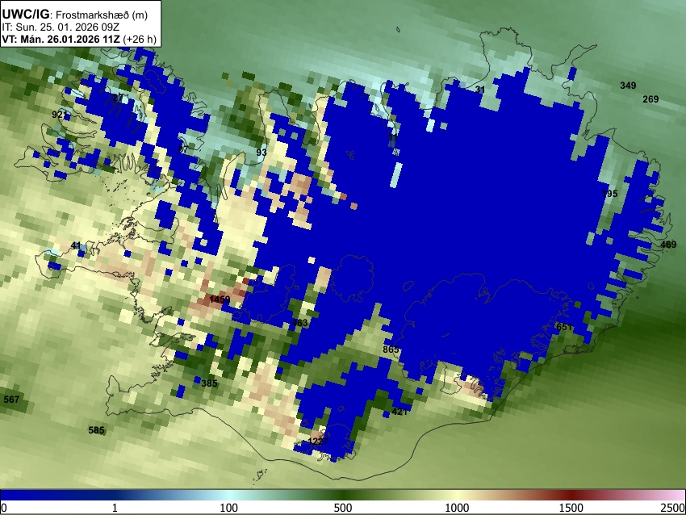Click the legend tick label 1000
The width and height of the screenshot is (686, 515).
[x=457, y=508]
